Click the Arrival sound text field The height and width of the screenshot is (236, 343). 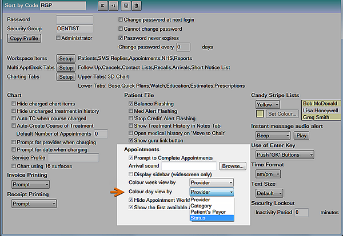pos(189,166)
